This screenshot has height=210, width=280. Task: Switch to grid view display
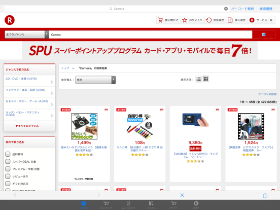point(206,79)
